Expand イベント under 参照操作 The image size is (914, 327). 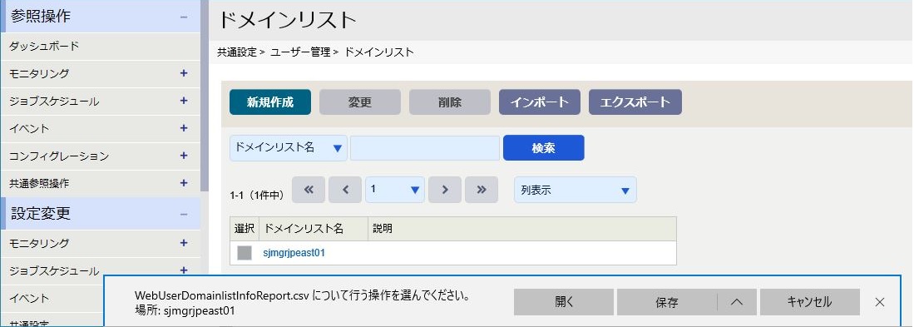pyautogui.click(x=184, y=128)
